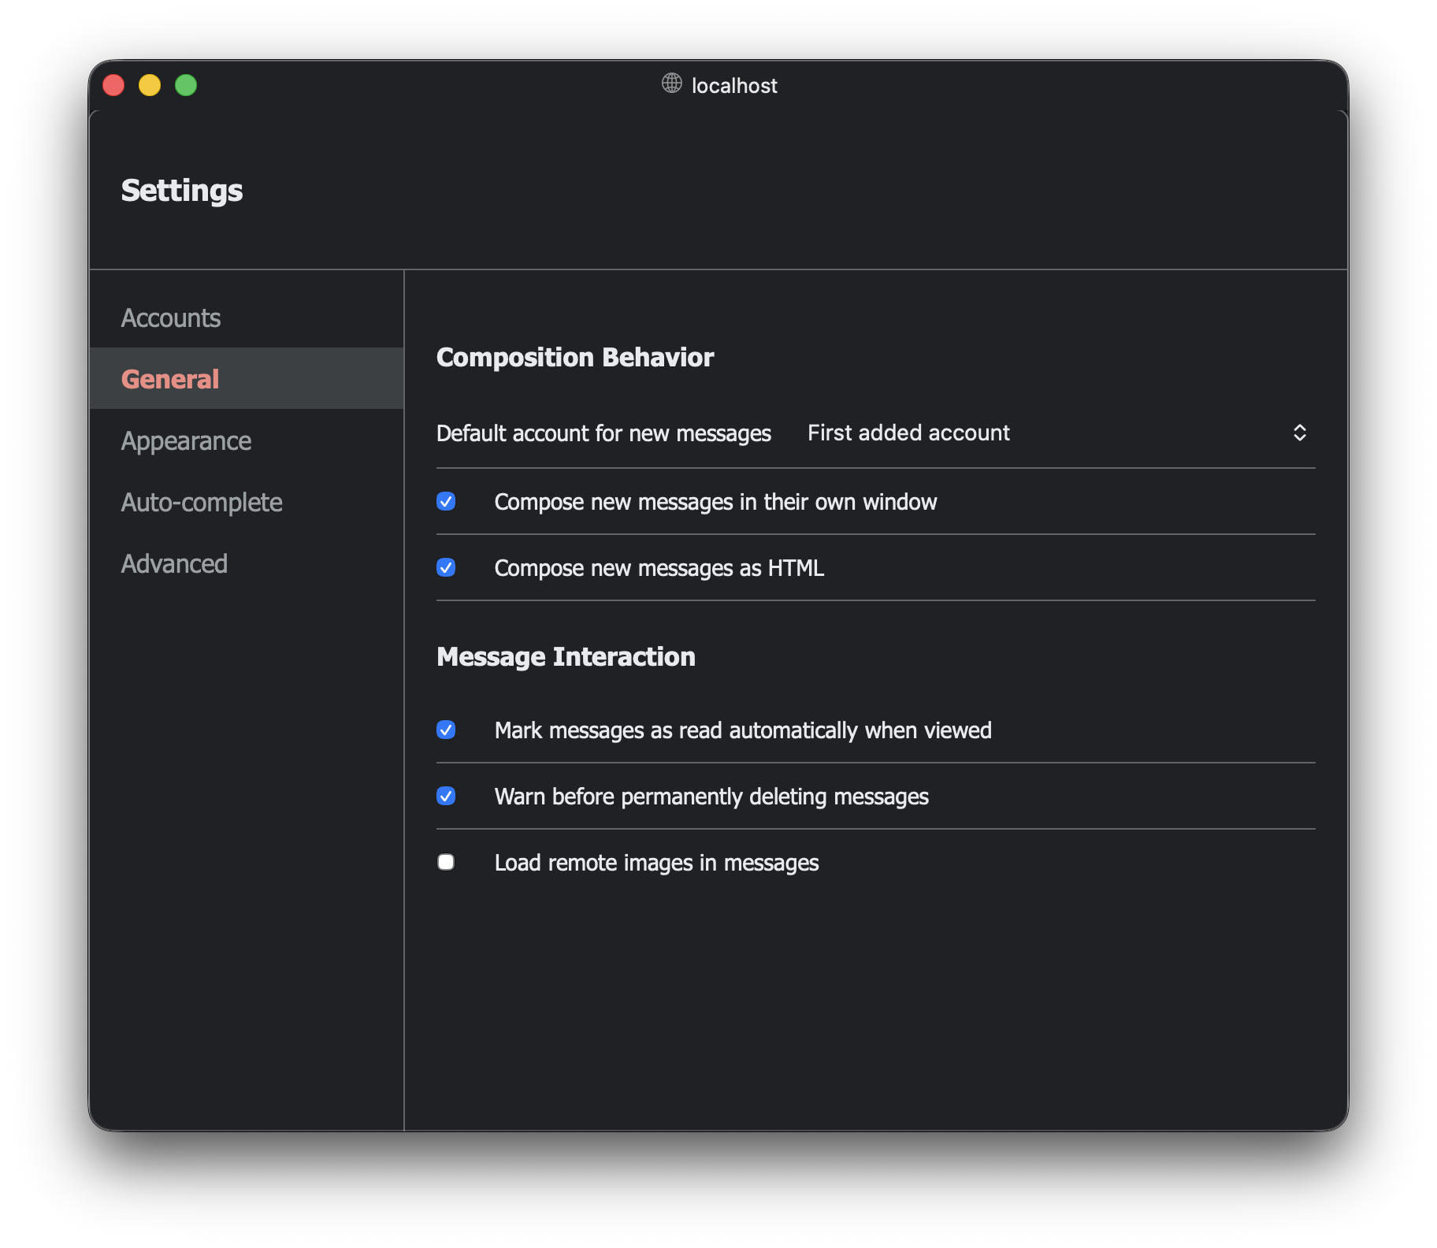
Task: Uncheck Compose new messages as HTML
Action: pos(446,567)
